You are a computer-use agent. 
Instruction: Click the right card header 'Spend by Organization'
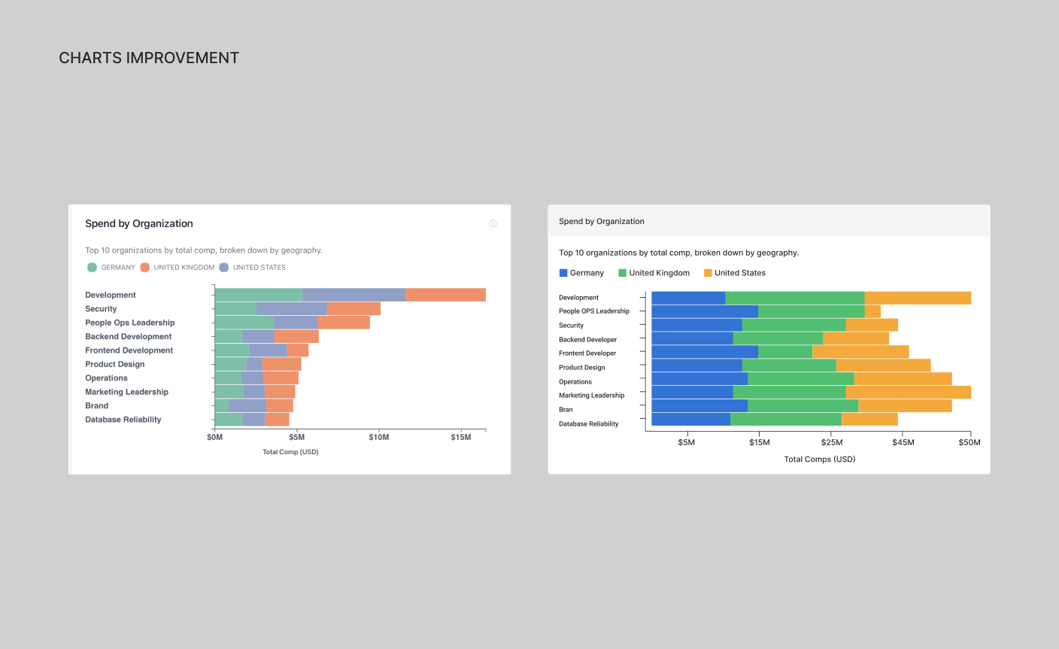click(602, 221)
